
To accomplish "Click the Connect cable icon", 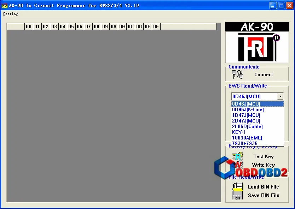I will pos(237,74).
